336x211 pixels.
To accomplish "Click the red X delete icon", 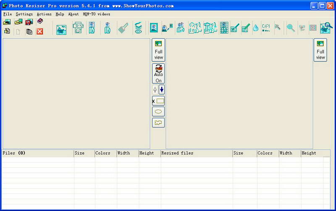I will coord(40,31).
